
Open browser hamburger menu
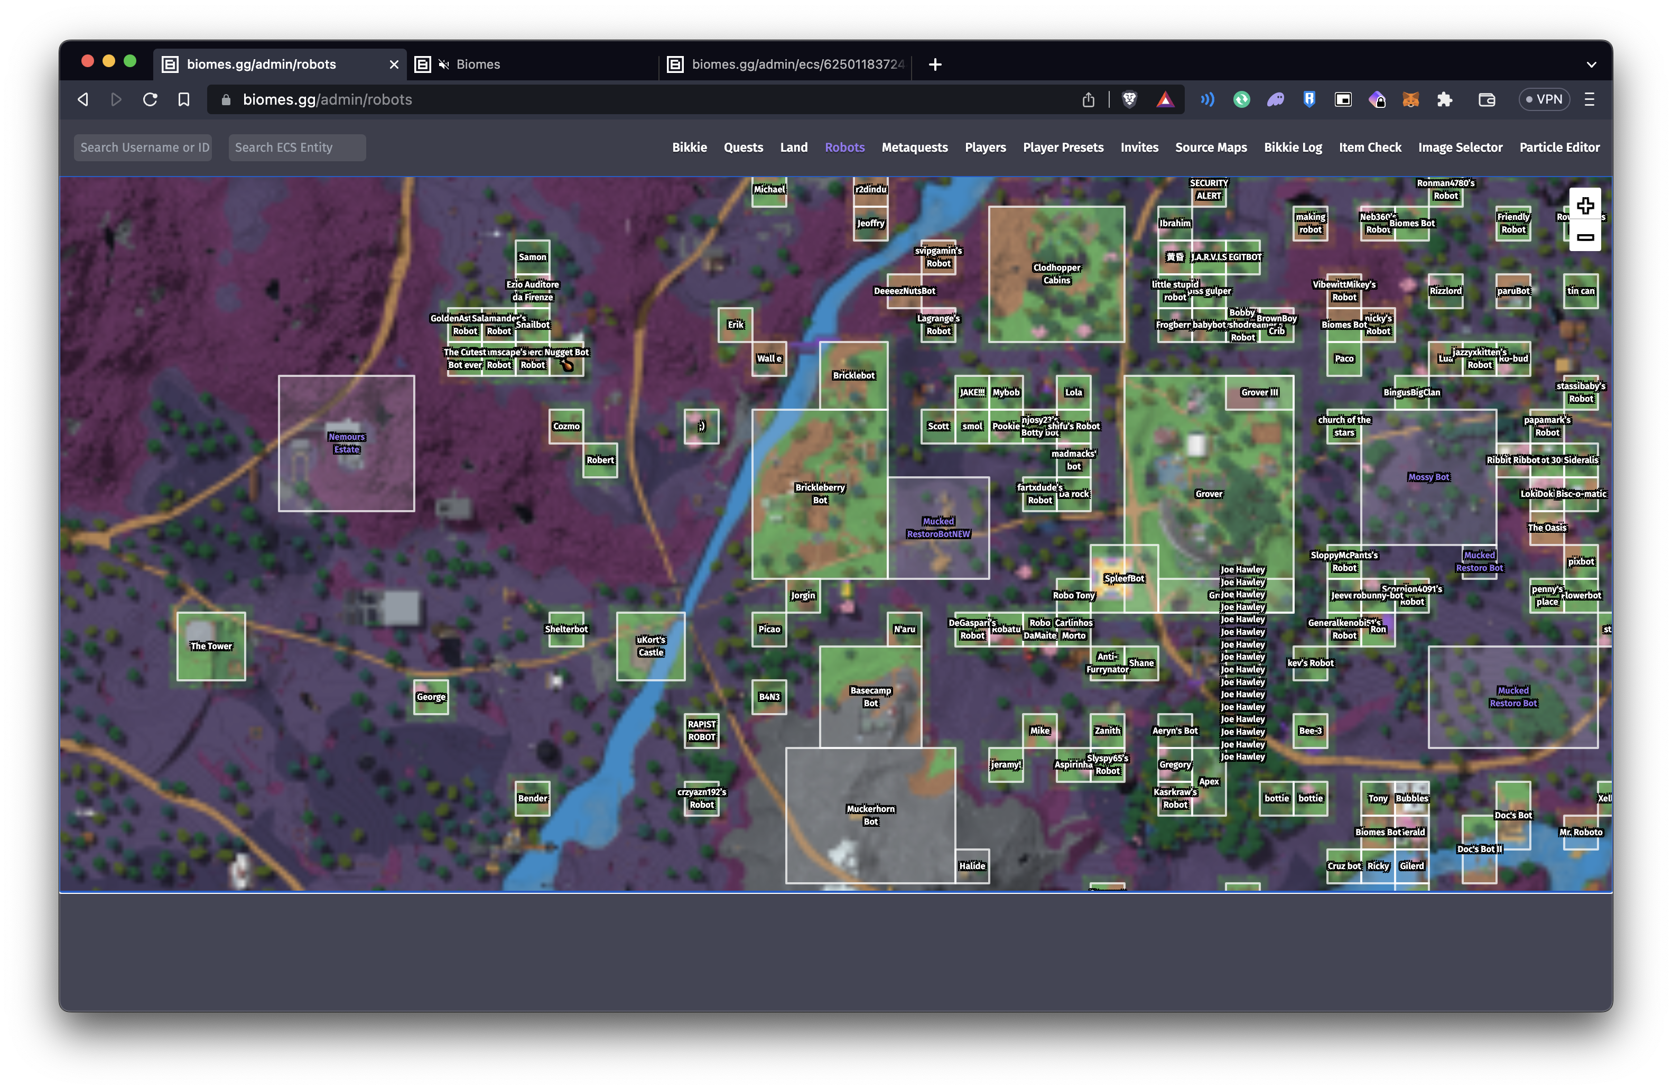coord(1589,100)
